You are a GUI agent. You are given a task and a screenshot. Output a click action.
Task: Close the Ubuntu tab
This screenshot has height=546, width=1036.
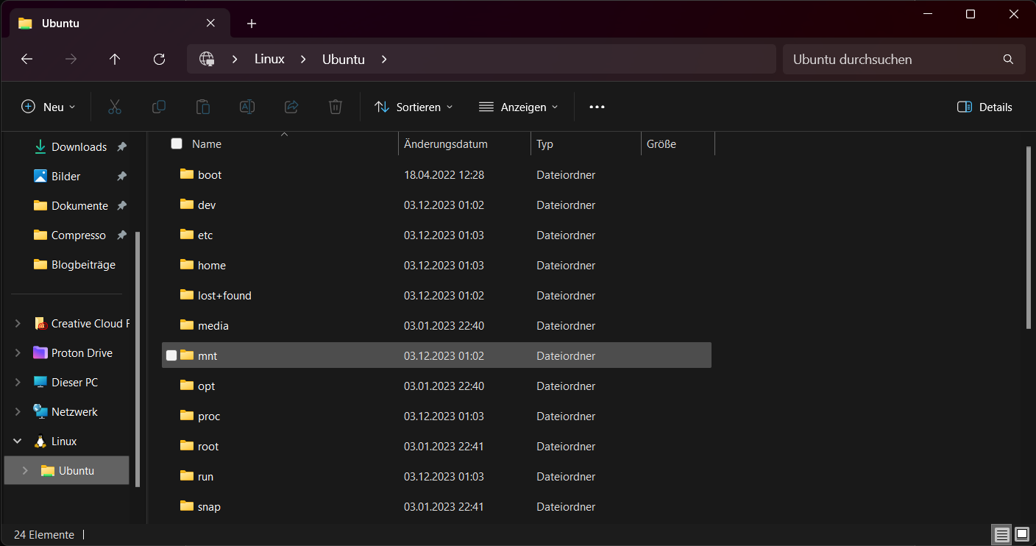pyautogui.click(x=210, y=24)
